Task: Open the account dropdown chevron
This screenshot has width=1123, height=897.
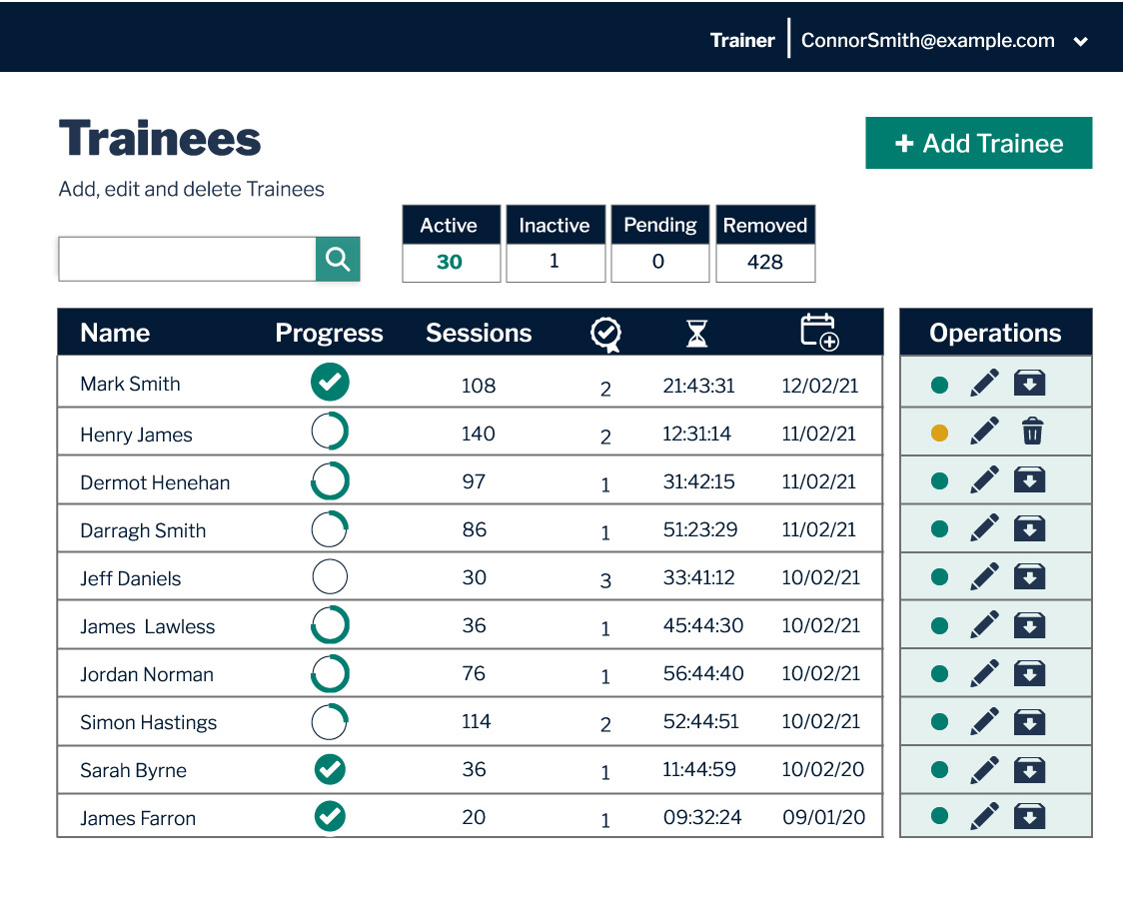Action: tap(1080, 42)
